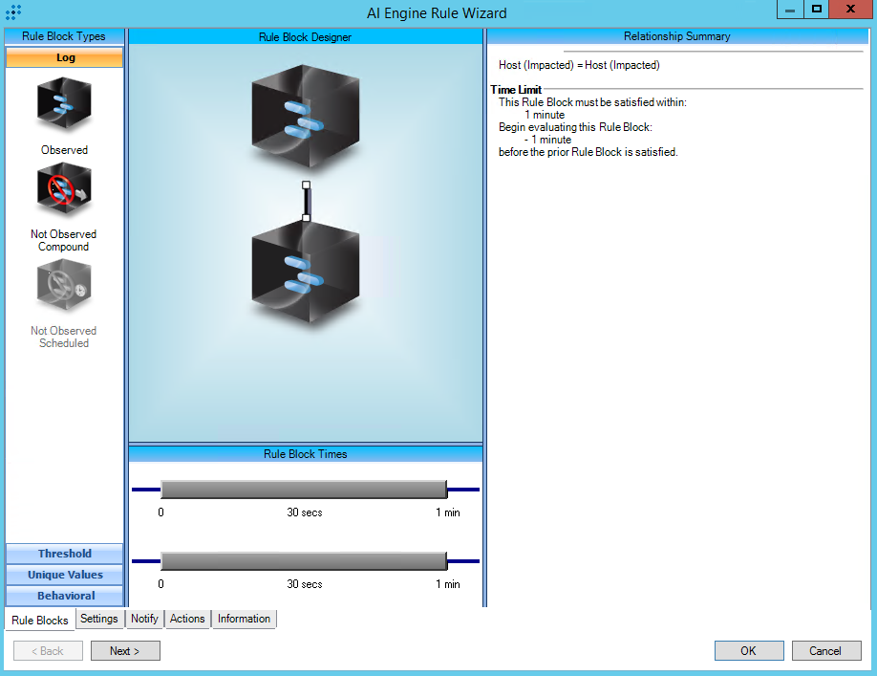877x676 pixels.
Task: Select the Observed log rule block icon
Action: 64,105
